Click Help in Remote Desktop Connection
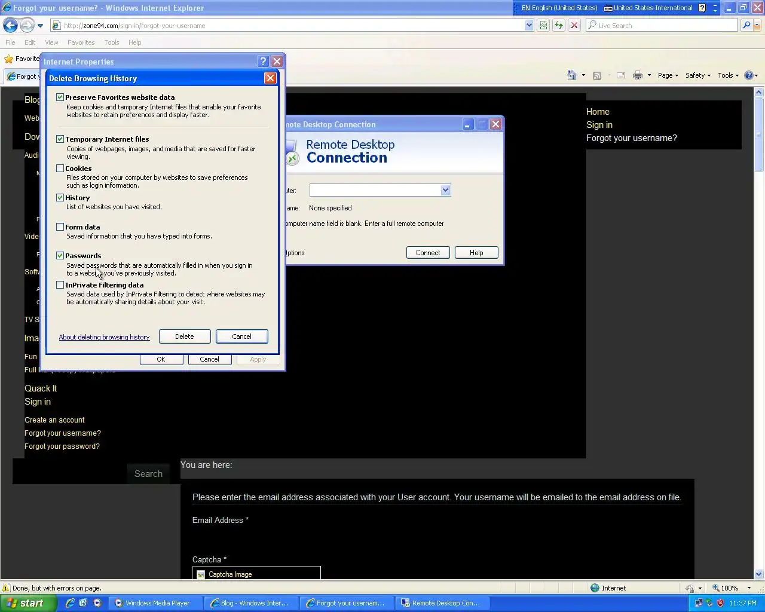The width and height of the screenshot is (765, 612). (476, 253)
